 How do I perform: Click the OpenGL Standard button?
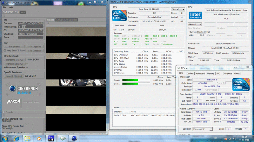(14, 76)
